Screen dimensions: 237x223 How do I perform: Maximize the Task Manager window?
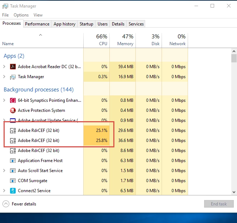coord(212,6)
